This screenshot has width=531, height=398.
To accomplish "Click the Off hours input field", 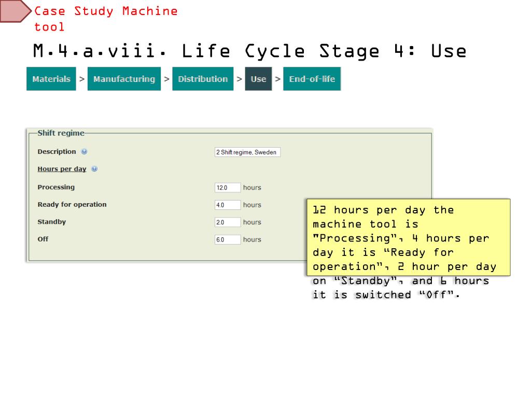I will (x=228, y=239).
